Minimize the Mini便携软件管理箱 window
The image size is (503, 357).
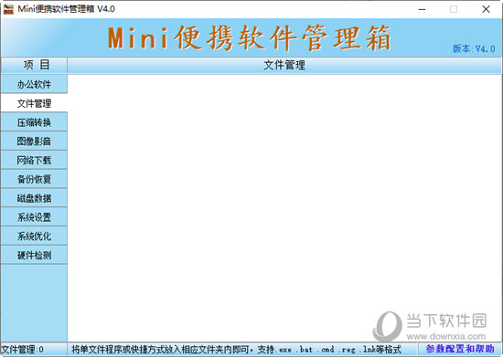pyautogui.click(x=423, y=9)
